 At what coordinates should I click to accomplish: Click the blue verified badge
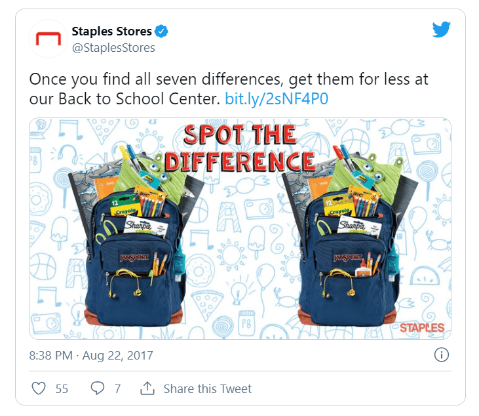click(161, 31)
